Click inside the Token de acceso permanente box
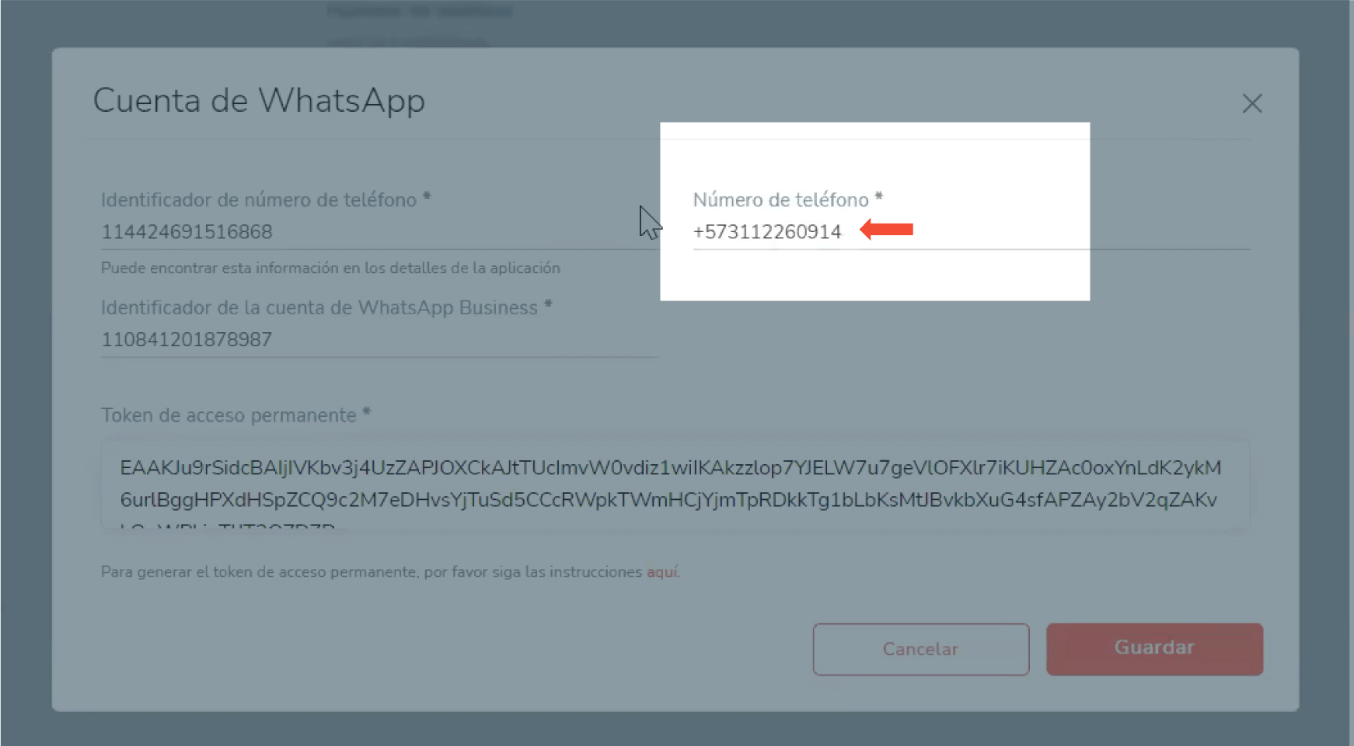This screenshot has width=1354, height=746. coord(675,485)
